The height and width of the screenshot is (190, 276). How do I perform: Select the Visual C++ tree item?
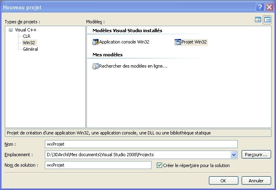[26, 30]
